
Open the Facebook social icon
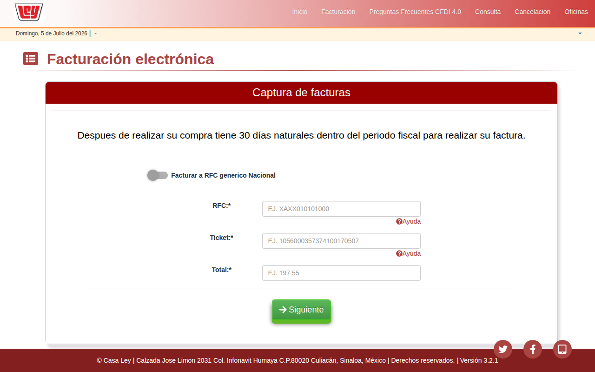pyautogui.click(x=533, y=349)
